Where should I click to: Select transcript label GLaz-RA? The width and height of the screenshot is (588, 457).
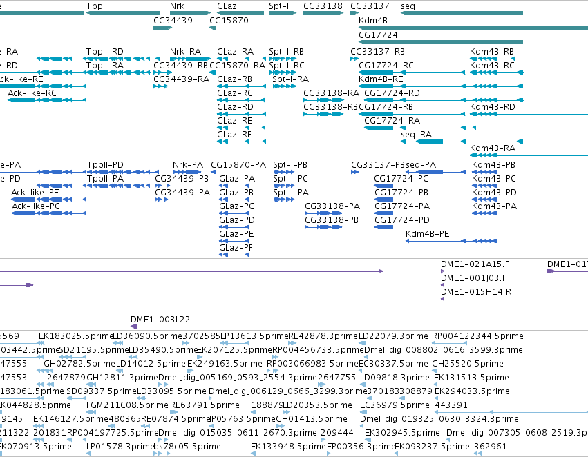pos(235,52)
